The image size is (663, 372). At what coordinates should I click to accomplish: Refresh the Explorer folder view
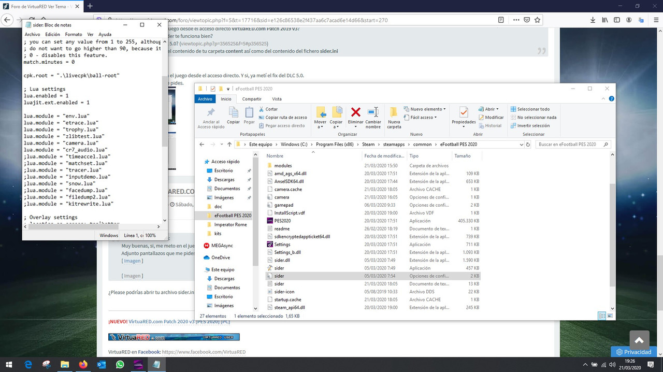click(x=527, y=145)
